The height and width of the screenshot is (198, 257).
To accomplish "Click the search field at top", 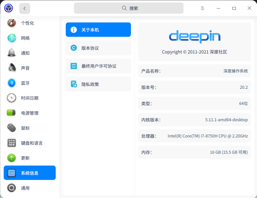I will (129, 8).
